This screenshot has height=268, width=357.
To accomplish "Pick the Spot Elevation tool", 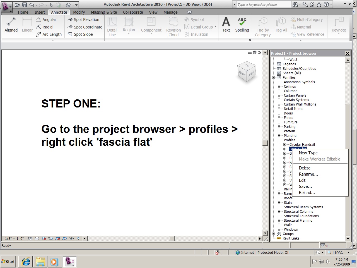I will [x=83, y=20].
